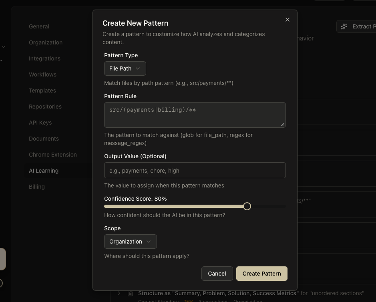
Task: Select Templates in the sidebar
Action: (x=42, y=91)
